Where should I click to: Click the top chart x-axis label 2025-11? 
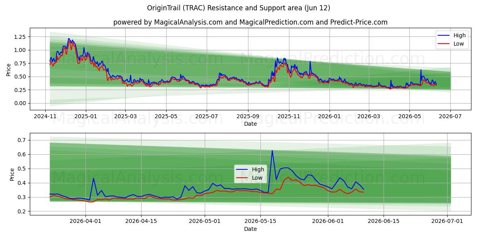pos(289,117)
